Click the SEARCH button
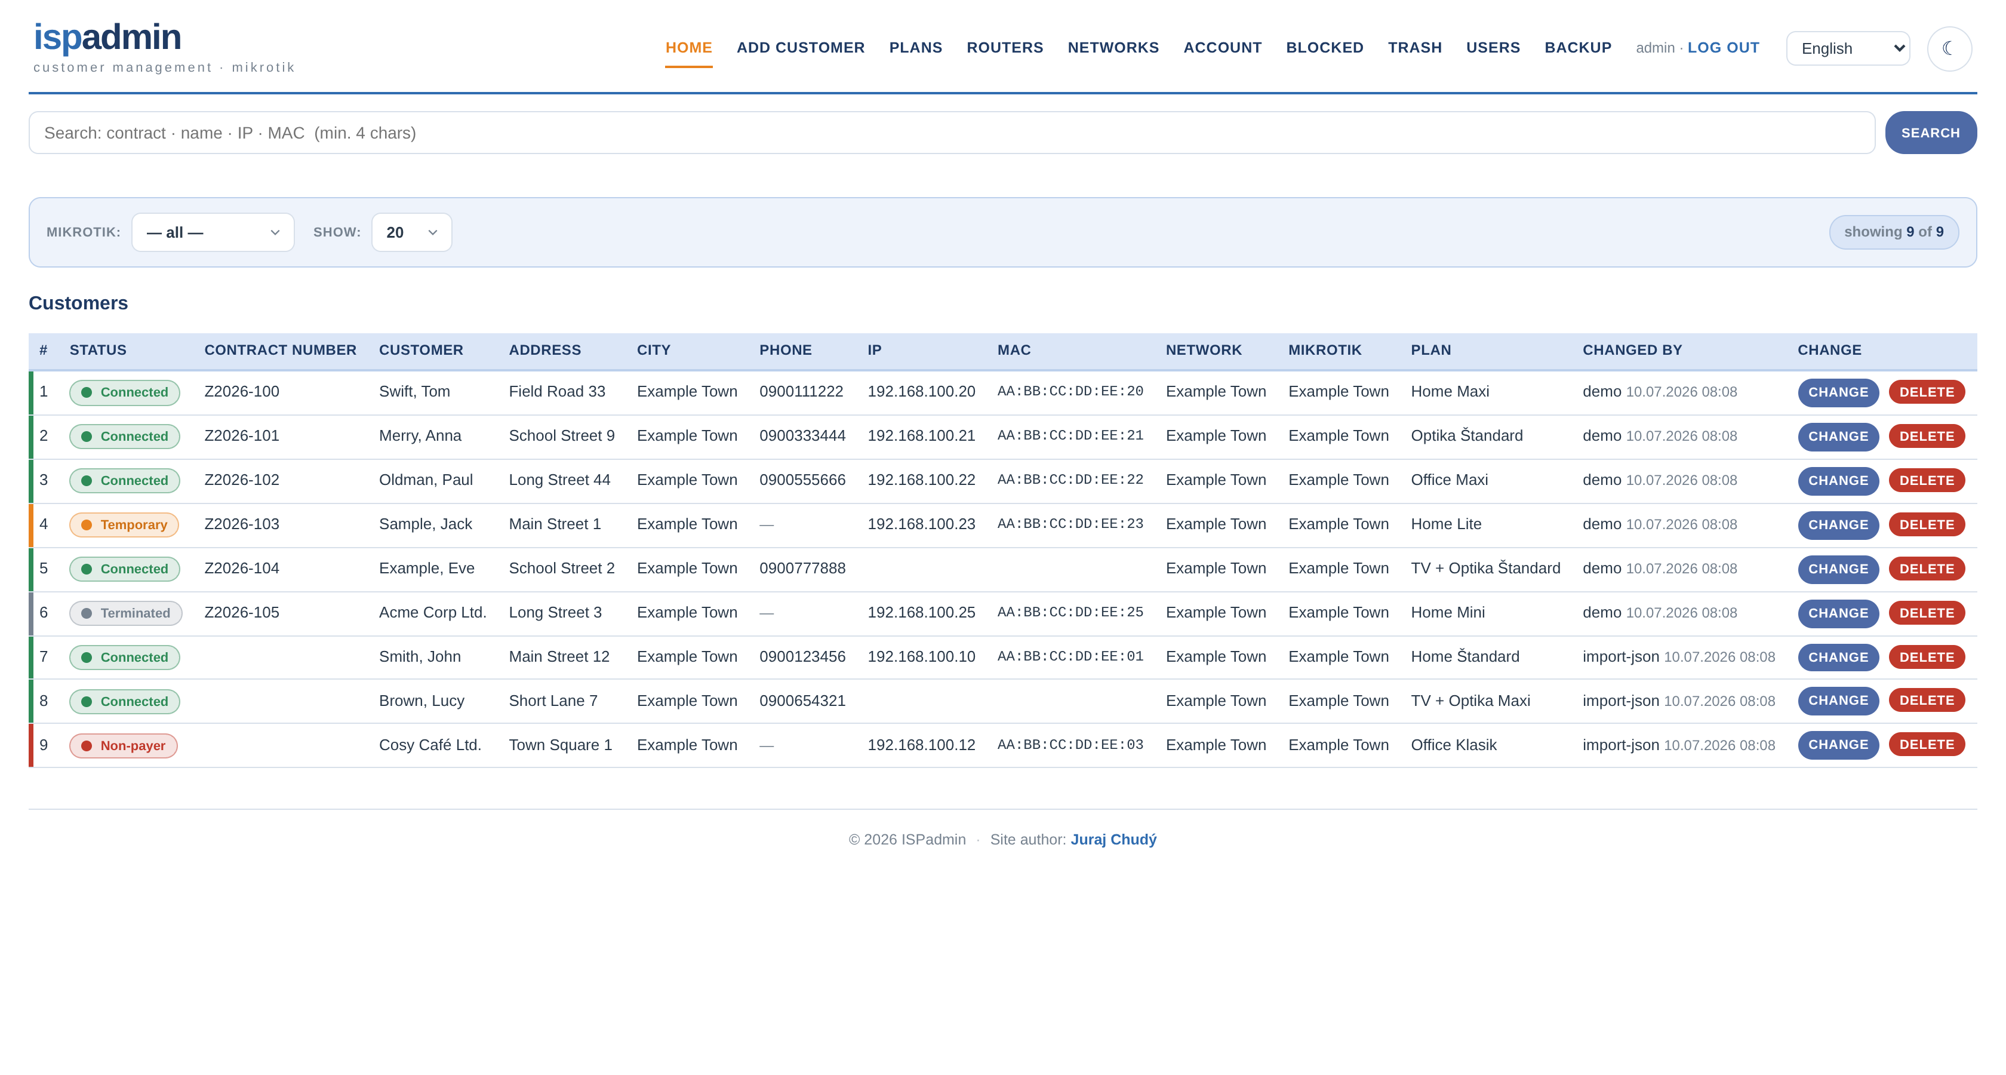 pyautogui.click(x=1930, y=133)
